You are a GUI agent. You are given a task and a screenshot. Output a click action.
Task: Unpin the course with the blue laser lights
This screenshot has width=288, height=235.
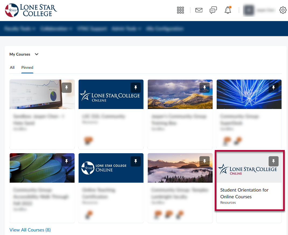[x=273, y=87]
